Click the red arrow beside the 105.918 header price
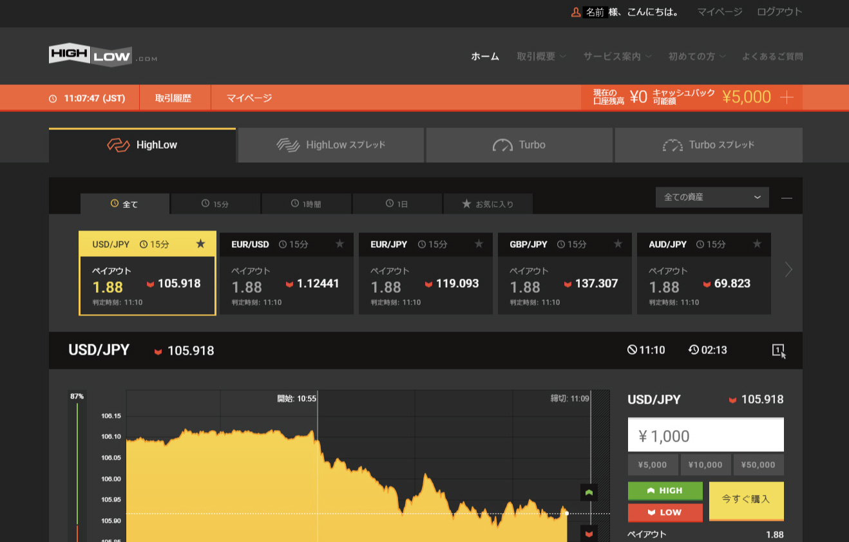The height and width of the screenshot is (542, 849). (x=158, y=351)
